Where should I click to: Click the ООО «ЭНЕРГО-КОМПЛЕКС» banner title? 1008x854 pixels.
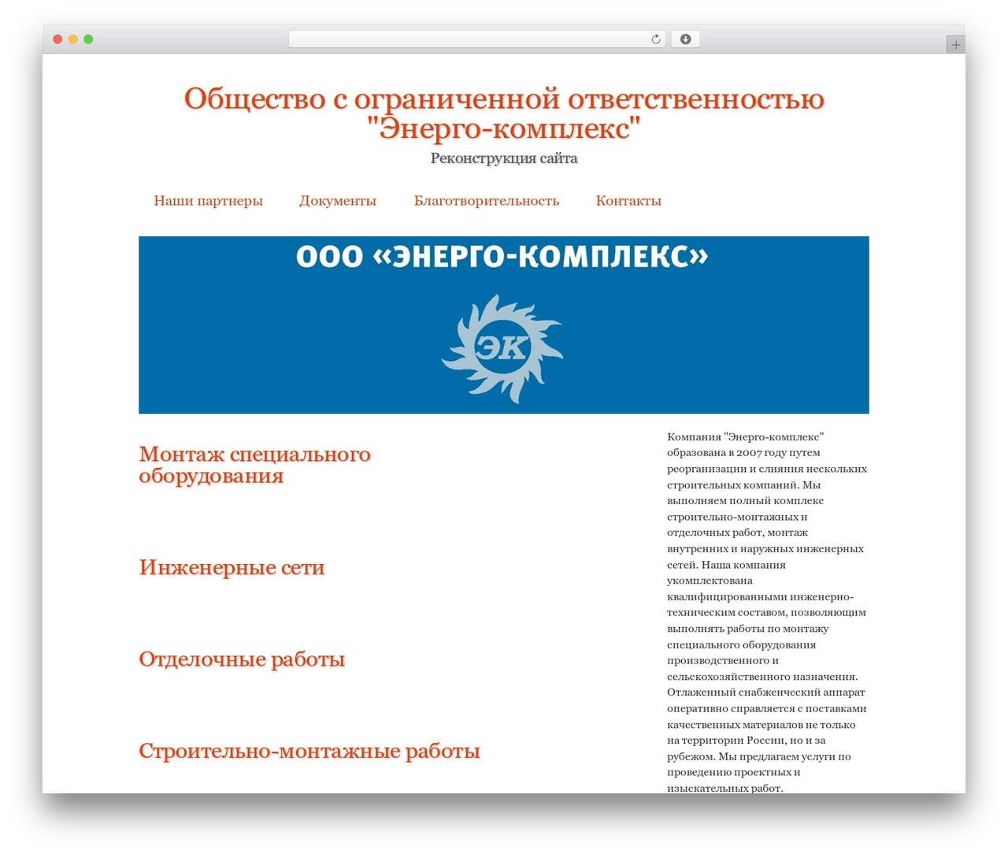502,257
